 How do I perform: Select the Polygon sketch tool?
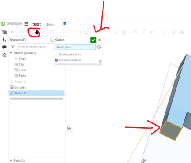[x=86, y=32]
